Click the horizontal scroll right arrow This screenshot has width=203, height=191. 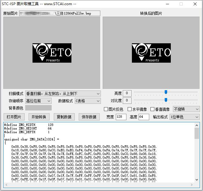coord(192,185)
